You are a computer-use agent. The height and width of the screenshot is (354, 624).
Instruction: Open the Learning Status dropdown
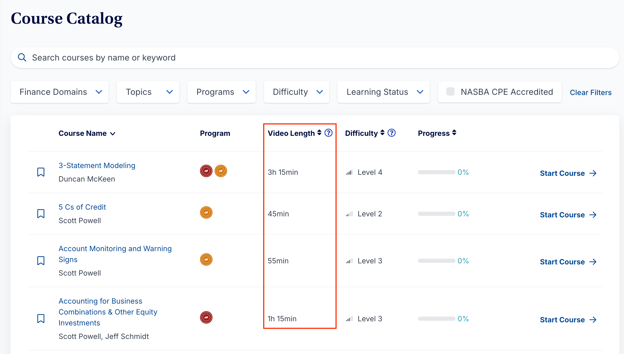(383, 92)
